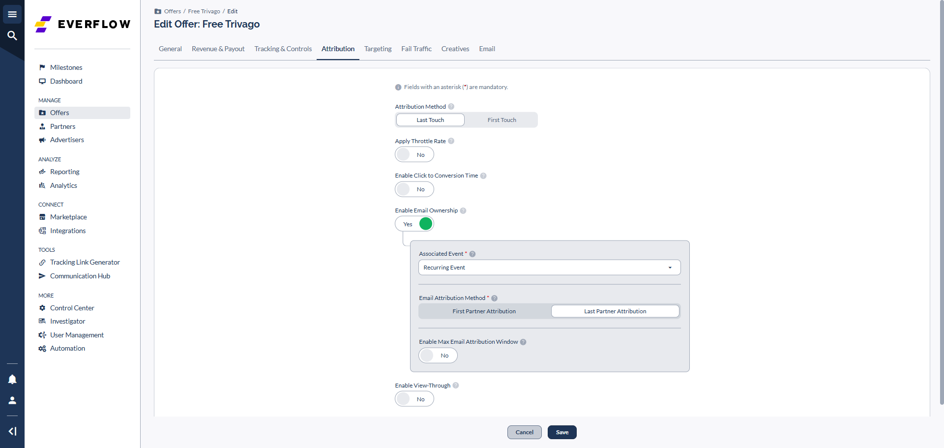Go to Offers breadcrumb link

tap(173, 11)
